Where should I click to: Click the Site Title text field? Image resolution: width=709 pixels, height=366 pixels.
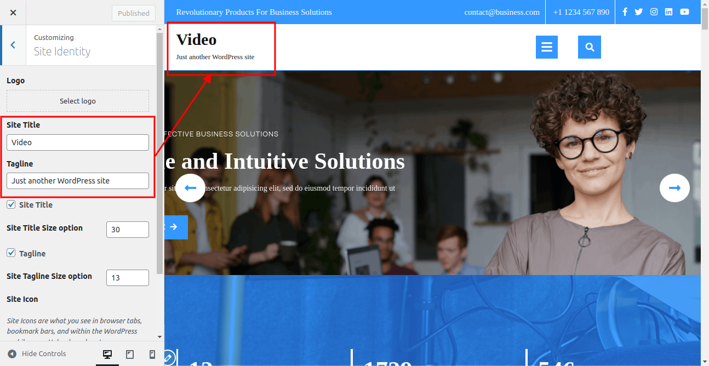point(78,142)
